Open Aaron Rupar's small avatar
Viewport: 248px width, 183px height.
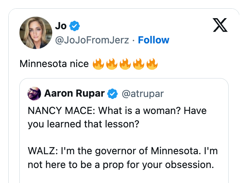tap(34, 94)
